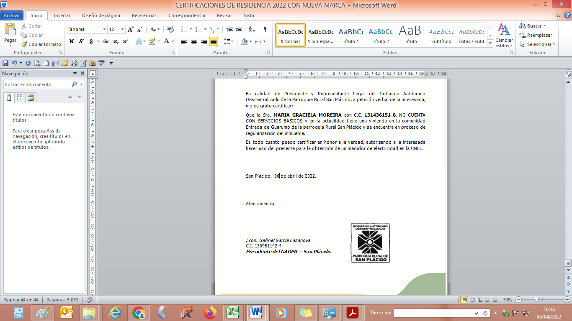
Task: Open the Insertar ribbon tab
Action: coord(62,15)
